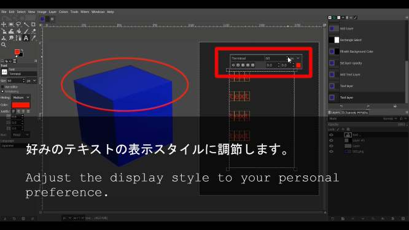This screenshot has height=230, width=409.
Task: Select the Rectangle Select tool
Action: tap(11, 25)
